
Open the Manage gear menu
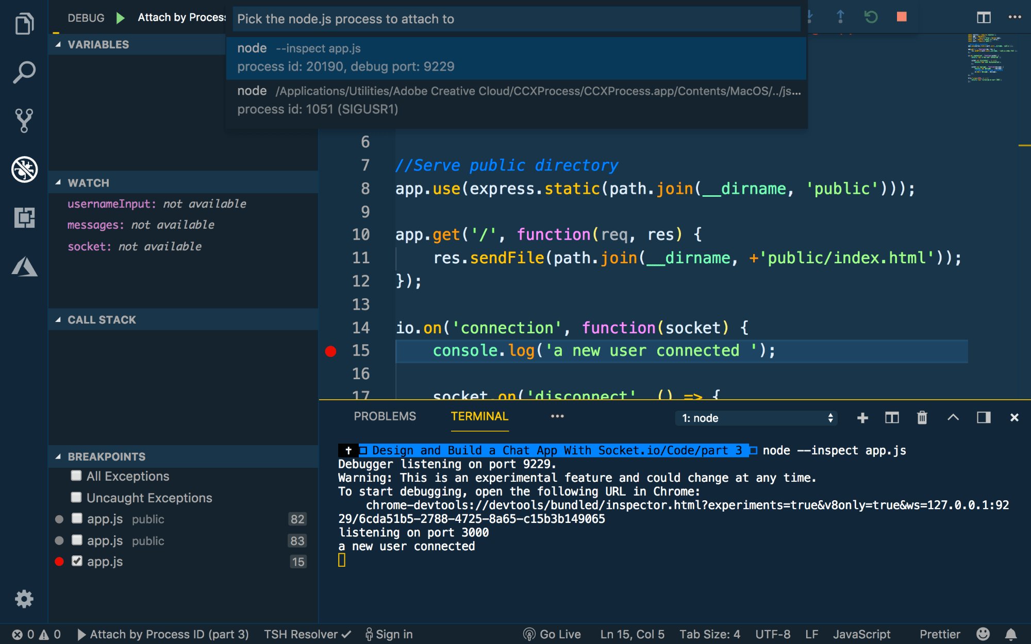24,599
